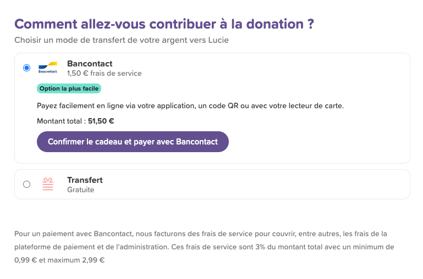Click the '1,50 € frais de service' text
This screenshot has height=279, width=423.
point(105,73)
